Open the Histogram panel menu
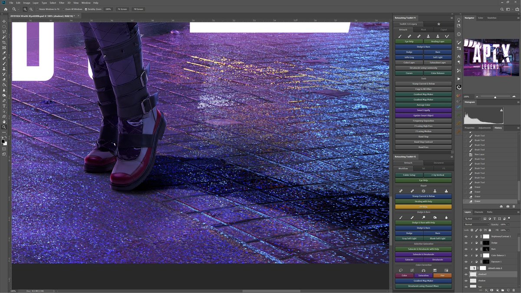The height and width of the screenshot is (293, 521). (x=518, y=102)
